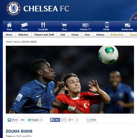137x138 pixels.
Task: Share the article via Share button
Action: click(13, 120)
